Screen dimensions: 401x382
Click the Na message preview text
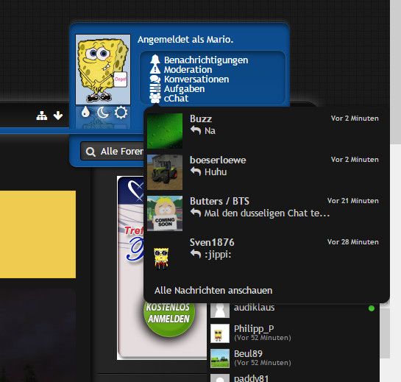click(210, 131)
